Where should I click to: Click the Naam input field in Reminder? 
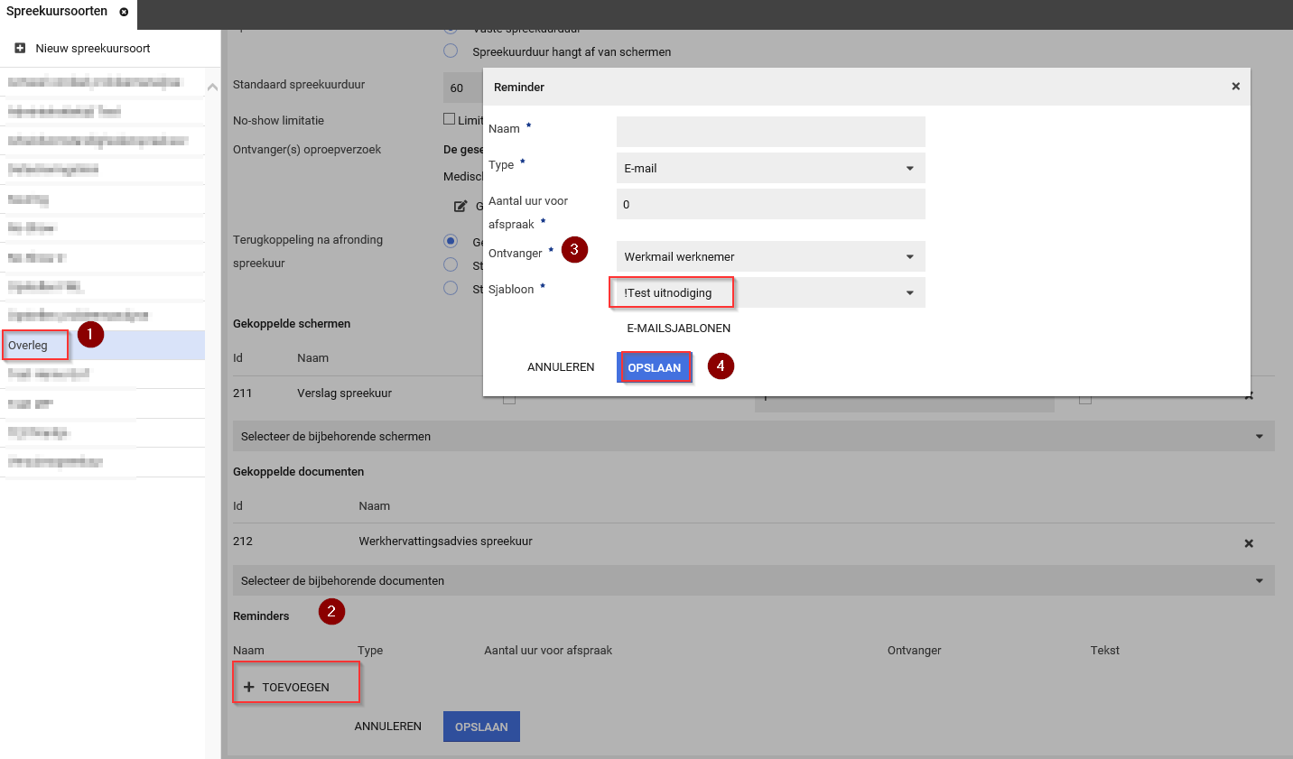pyautogui.click(x=770, y=132)
